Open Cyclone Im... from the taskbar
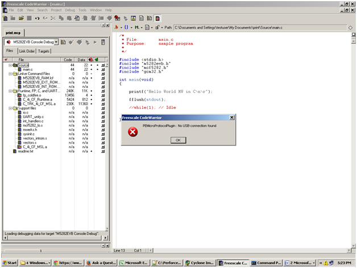The width and height of the screenshot is (357, 268). tap(200, 263)
